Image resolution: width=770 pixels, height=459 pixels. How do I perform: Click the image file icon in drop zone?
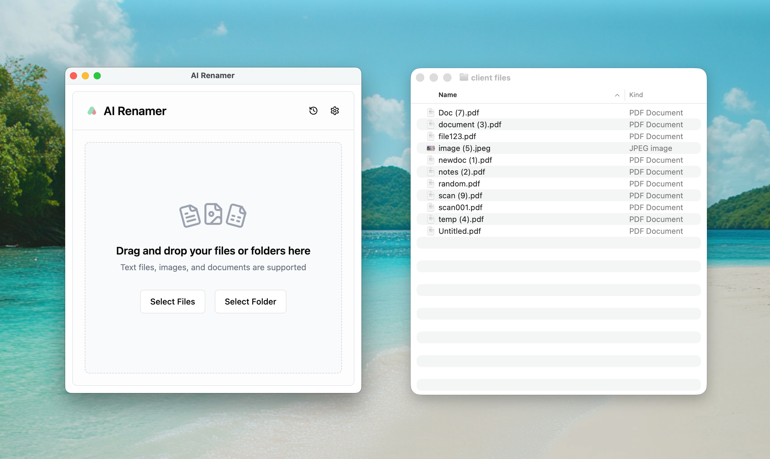coord(213,214)
